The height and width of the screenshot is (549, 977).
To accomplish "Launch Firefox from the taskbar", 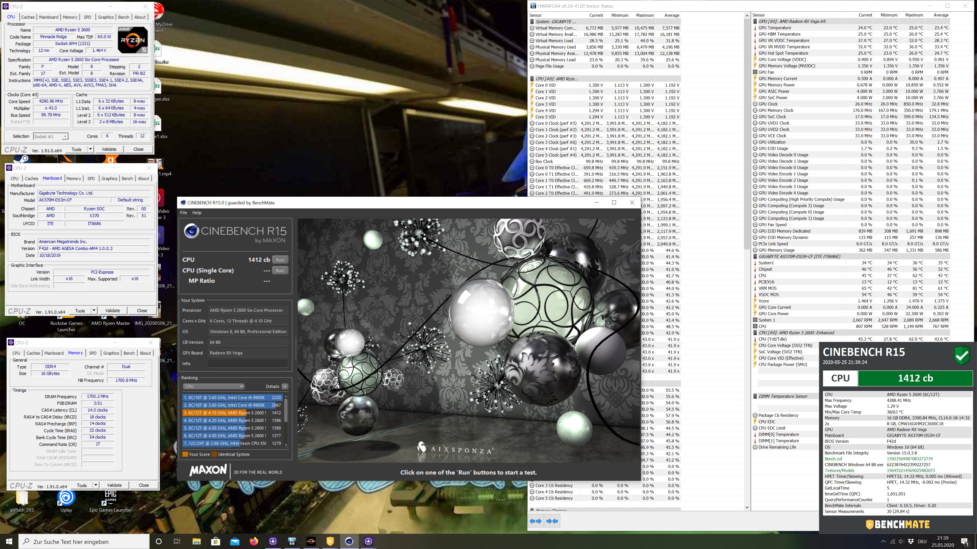I will pyautogui.click(x=254, y=541).
